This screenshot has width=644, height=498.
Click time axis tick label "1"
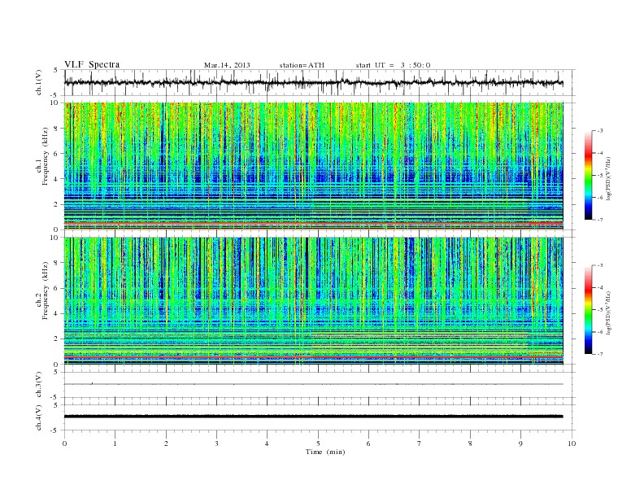click(115, 443)
